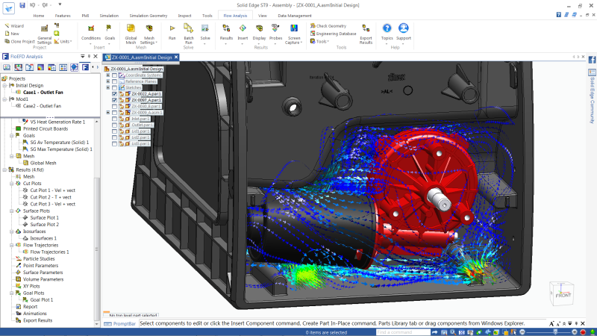This screenshot has width=597, height=336.
Task: Click the first icon in the FloEFD panel toolbar
Action: (7, 67)
